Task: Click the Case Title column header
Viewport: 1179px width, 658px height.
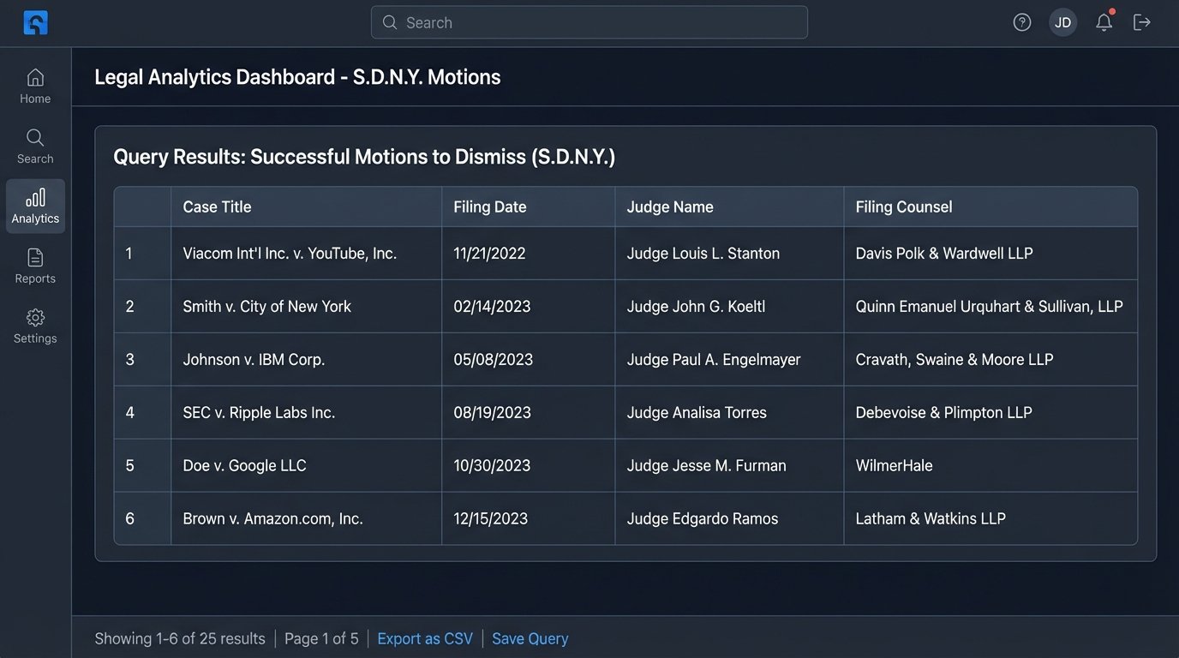Action: [x=217, y=206]
